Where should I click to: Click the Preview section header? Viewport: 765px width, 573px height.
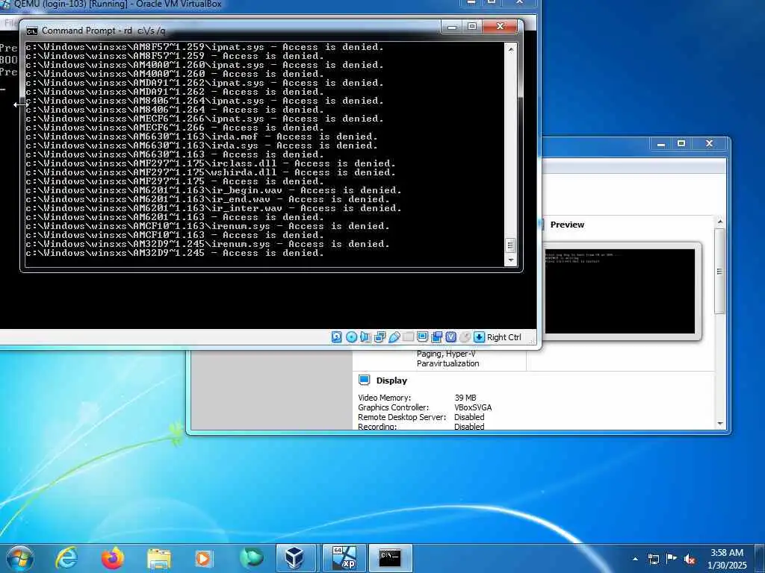567,225
